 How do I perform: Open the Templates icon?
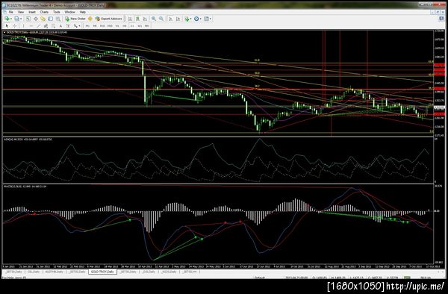tap(206, 19)
